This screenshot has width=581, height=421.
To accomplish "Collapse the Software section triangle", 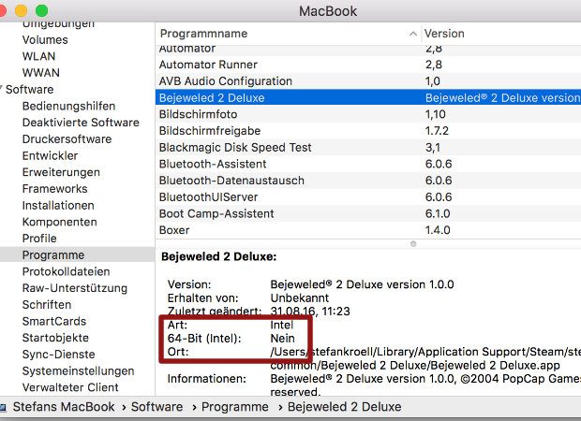I will [x=1, y=89].
